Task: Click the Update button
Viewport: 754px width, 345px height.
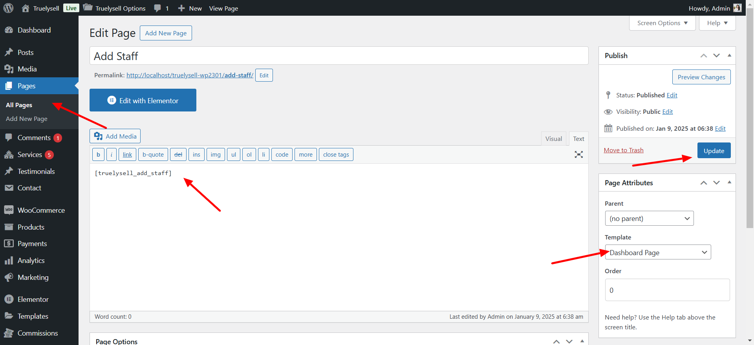Action: pyautogui.click(x=714, y=151)
